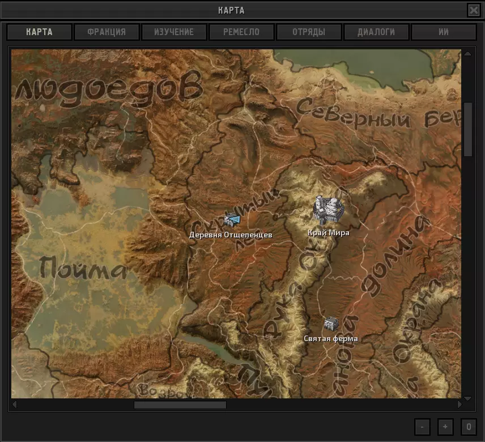Click the Святая ферма label

(331, 339)
